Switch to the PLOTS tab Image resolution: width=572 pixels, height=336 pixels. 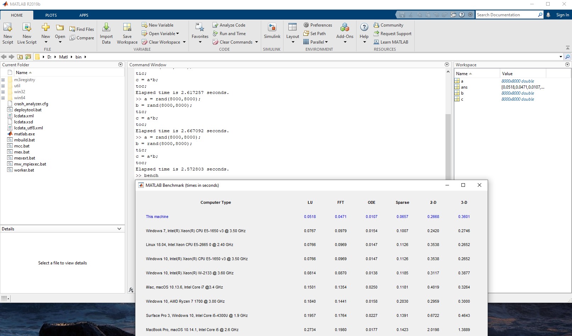[x=51, y=15]
